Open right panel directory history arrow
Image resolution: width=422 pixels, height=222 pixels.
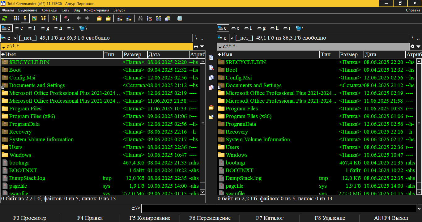click(418, 46)
